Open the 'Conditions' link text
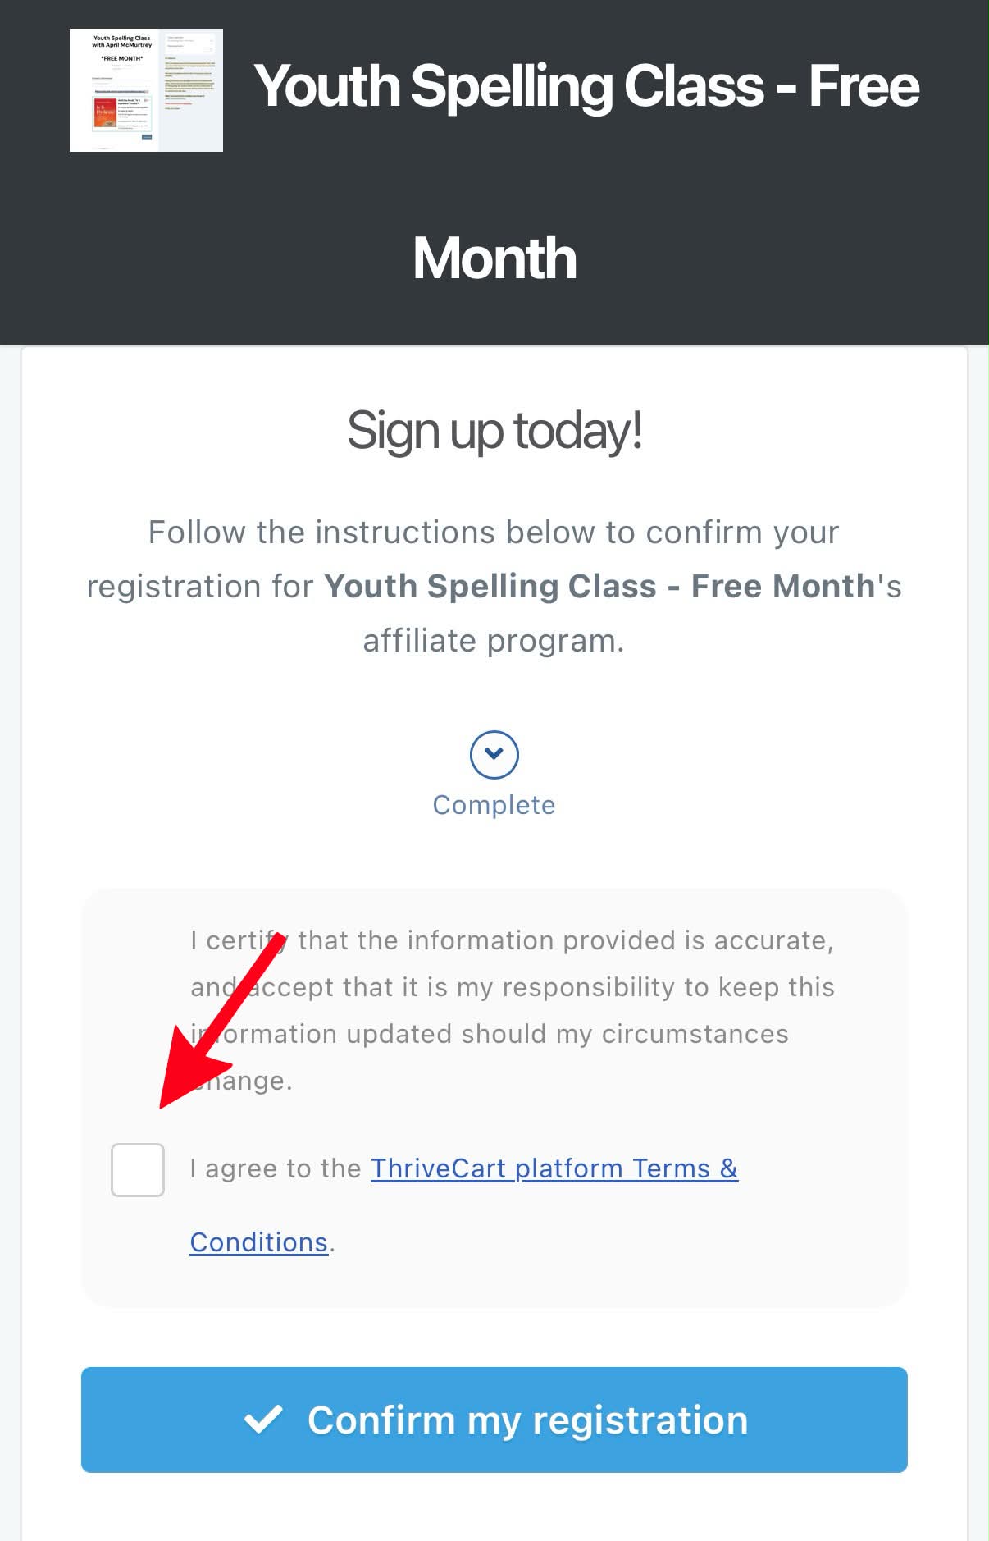989x1541 pixels. pyautogui.click(x=258, y=1242)
